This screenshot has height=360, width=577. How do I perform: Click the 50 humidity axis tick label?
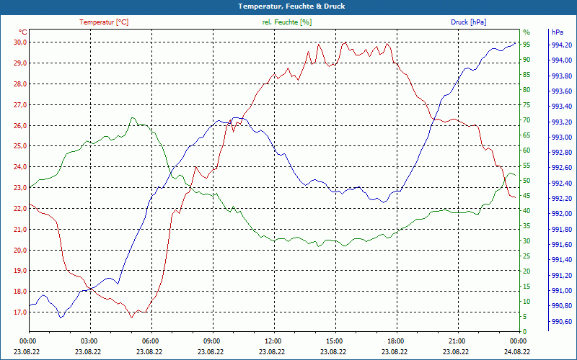pyautogui.click(x=527, y=181)
